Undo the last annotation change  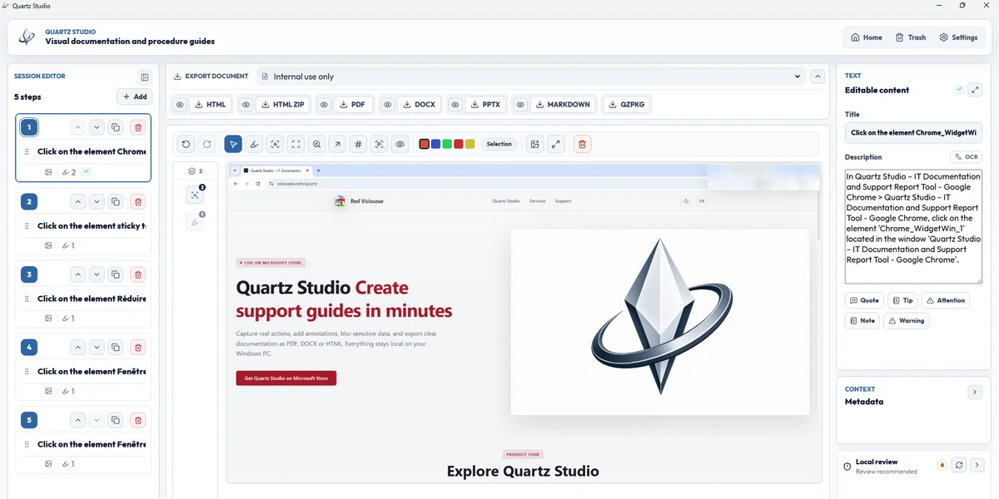186,144
